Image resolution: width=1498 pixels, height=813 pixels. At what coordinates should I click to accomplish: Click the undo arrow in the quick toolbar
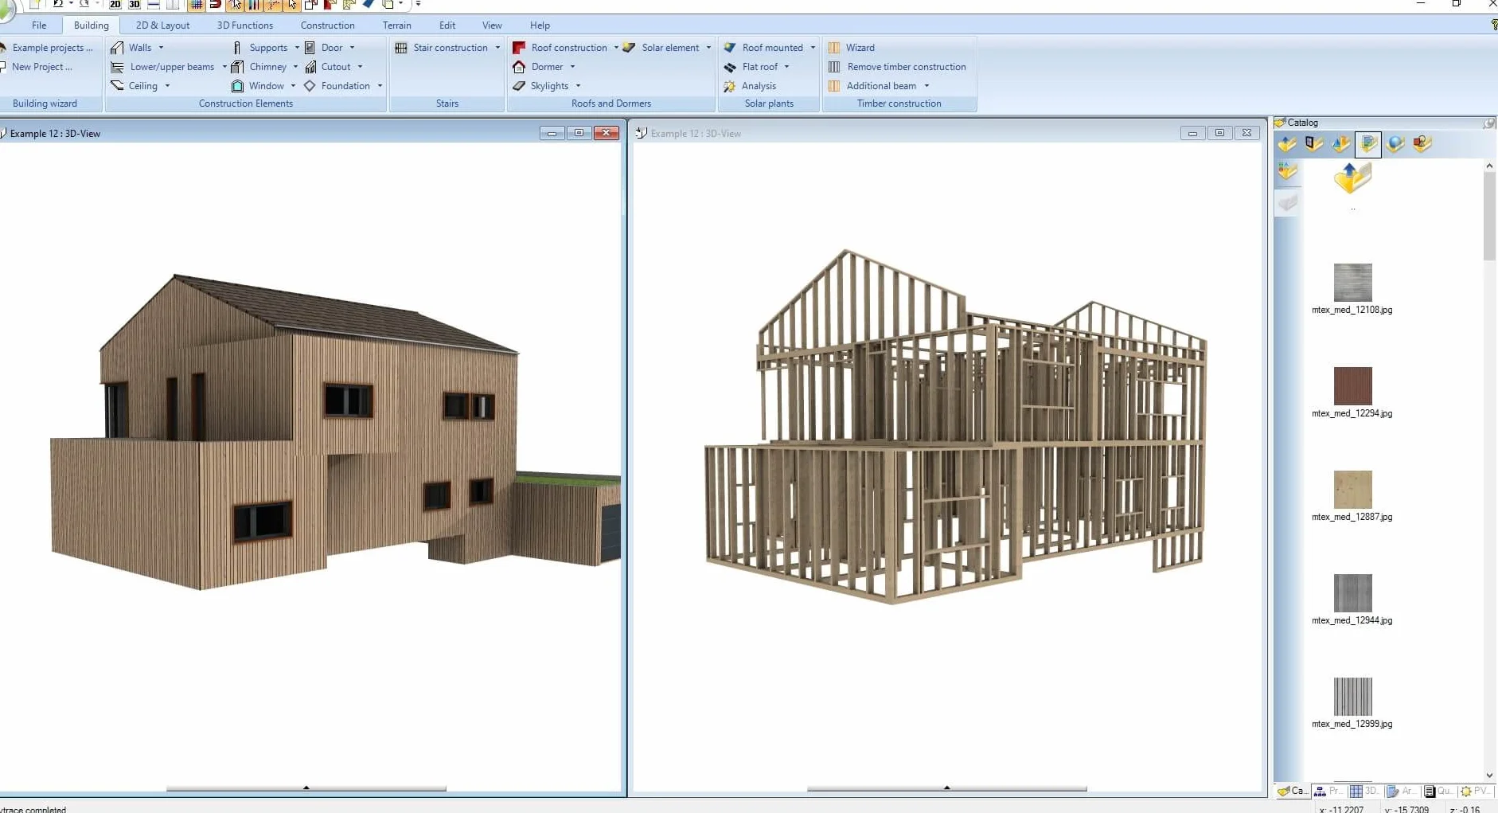(x=58, y=4)
